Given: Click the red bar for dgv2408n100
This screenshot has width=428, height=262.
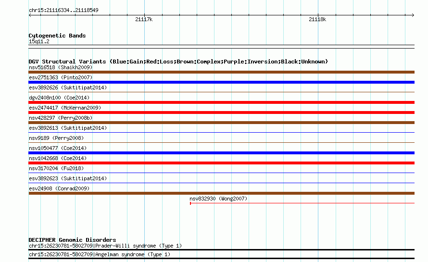Looking at the screenshot, I should pyautogui.click(x=221, y=102).
